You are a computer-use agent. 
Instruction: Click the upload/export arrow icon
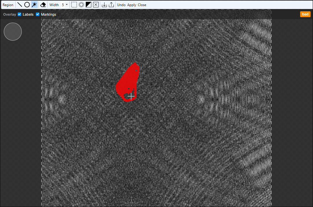pos(111,5)
